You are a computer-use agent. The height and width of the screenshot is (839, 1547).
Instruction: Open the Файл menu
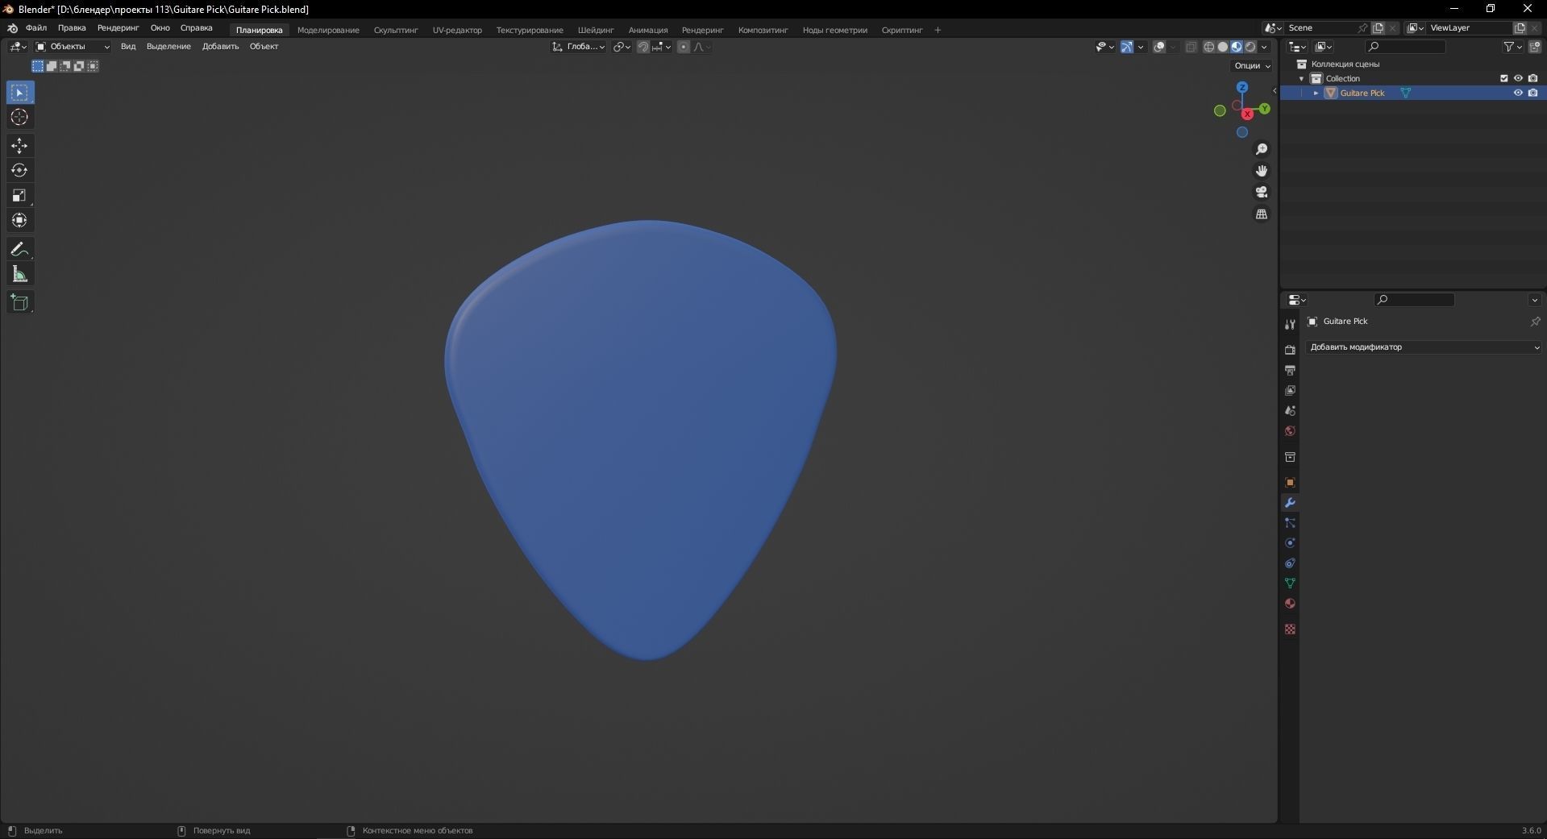click(36, 28)
